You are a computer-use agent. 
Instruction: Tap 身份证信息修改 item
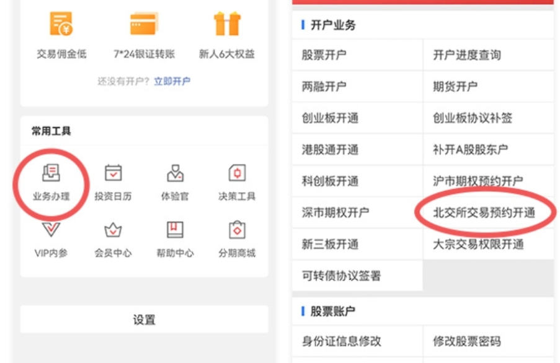tap(341, 341)
